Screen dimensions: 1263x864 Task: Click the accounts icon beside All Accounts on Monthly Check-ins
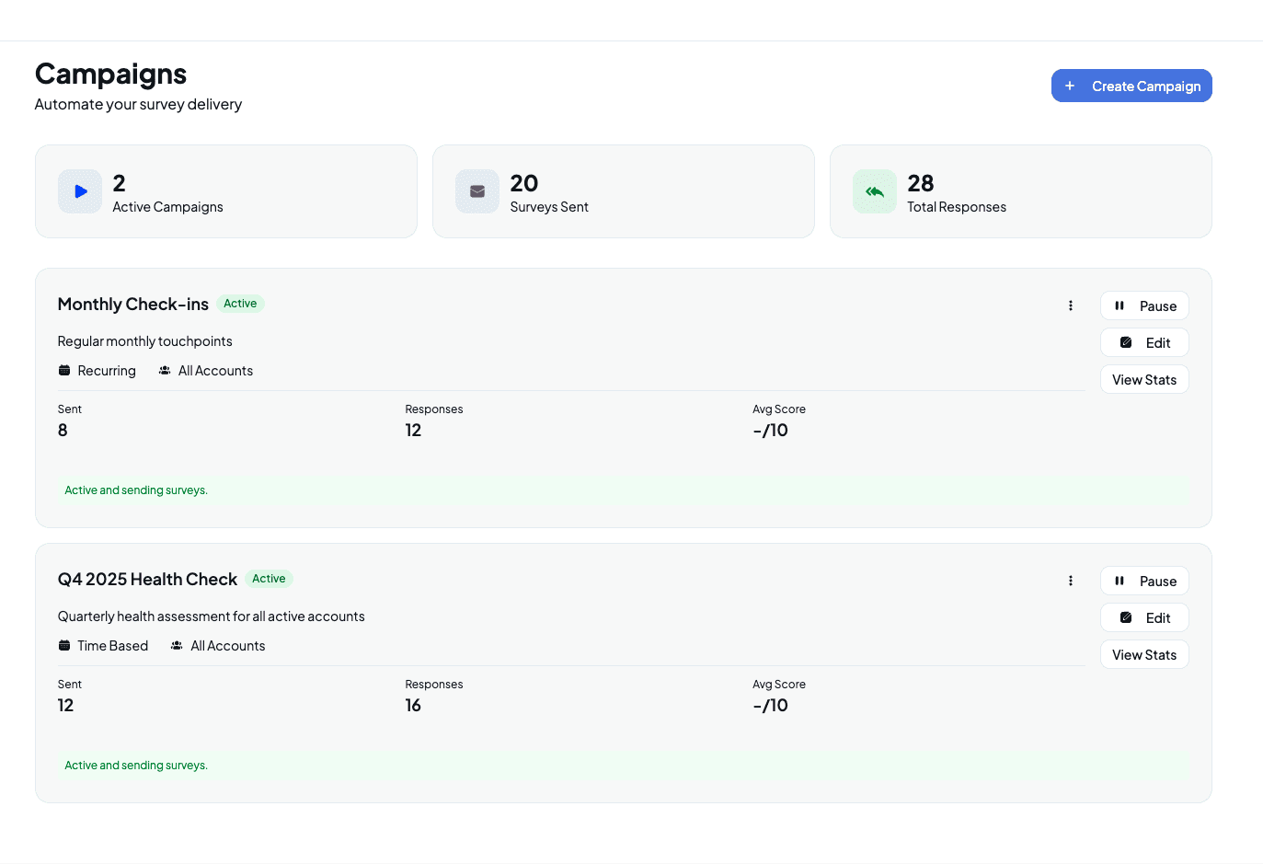(164, 370)
